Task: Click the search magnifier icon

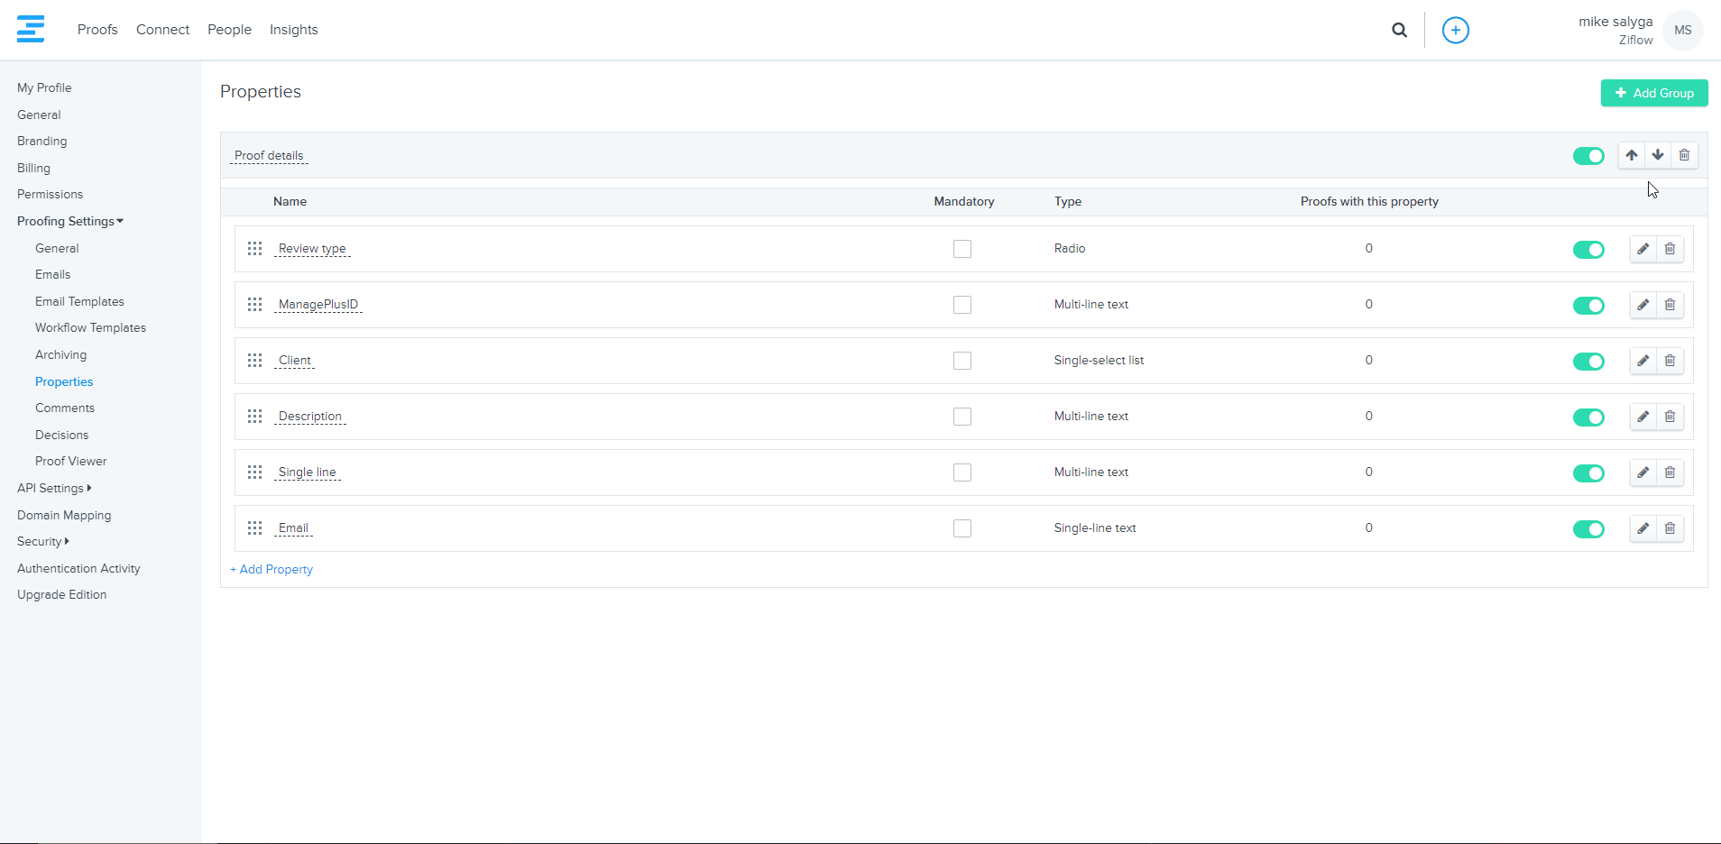Action: click(1399, 30)
